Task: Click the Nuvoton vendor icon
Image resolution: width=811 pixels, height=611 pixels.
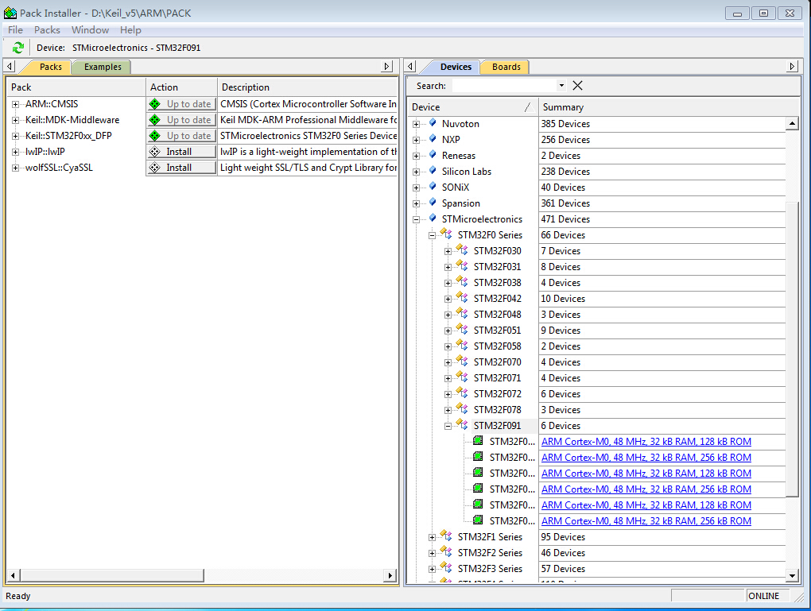Action: click(x=433, y=122)
